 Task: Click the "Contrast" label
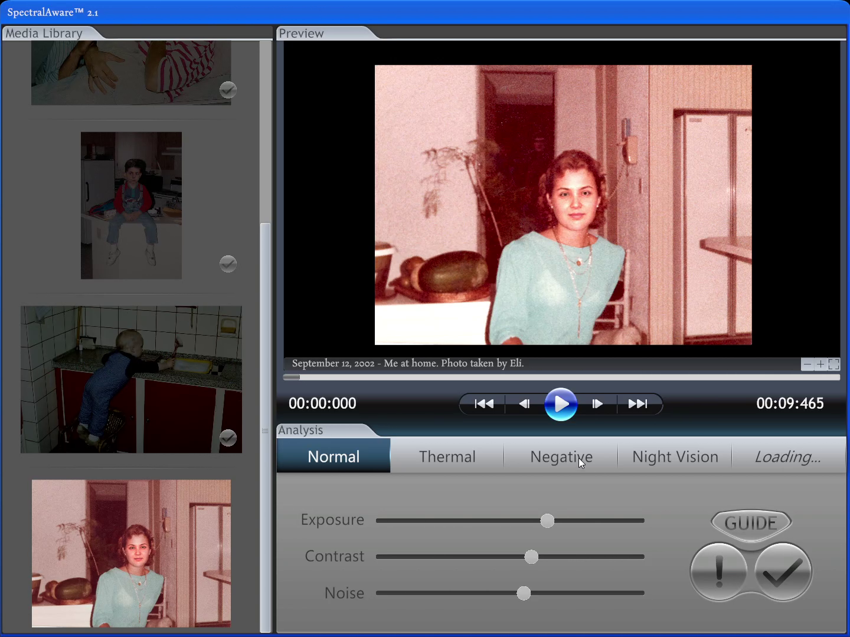click(x=334, y=556)
